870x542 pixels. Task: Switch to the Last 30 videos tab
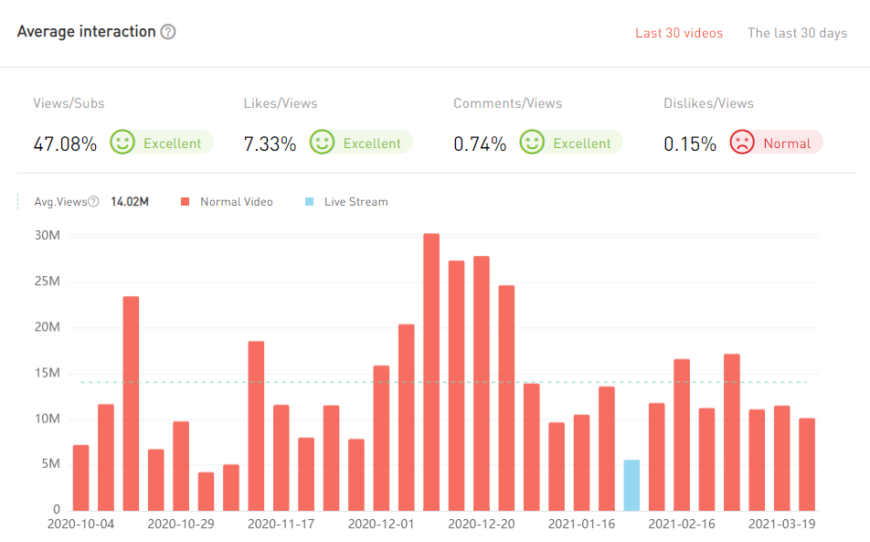pos(679,33)
